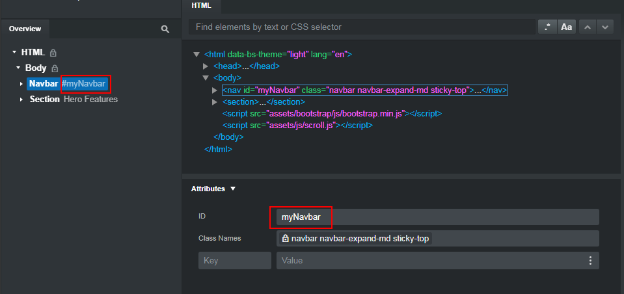The height and width of the screenshot is (294, 624).
Task: Expand the Section Hero Features arrow
Action: click(x=21, y=100)
